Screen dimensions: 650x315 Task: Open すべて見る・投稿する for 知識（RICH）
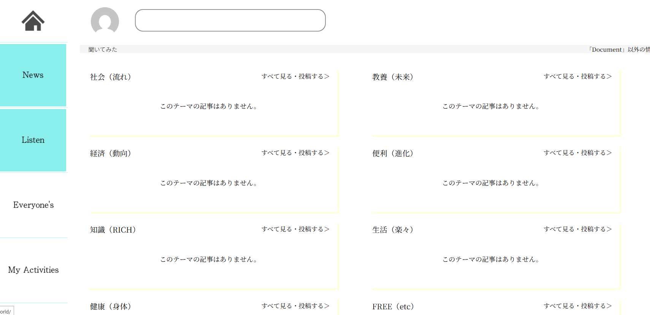pyautogui.click(x=295, y=229)
